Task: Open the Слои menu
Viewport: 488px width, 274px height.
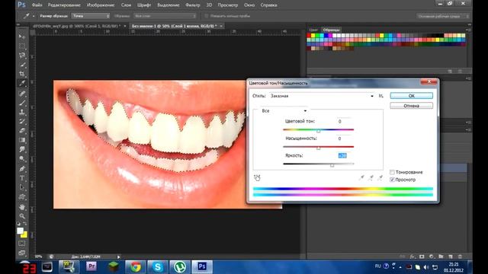Action: coord(126,5)
